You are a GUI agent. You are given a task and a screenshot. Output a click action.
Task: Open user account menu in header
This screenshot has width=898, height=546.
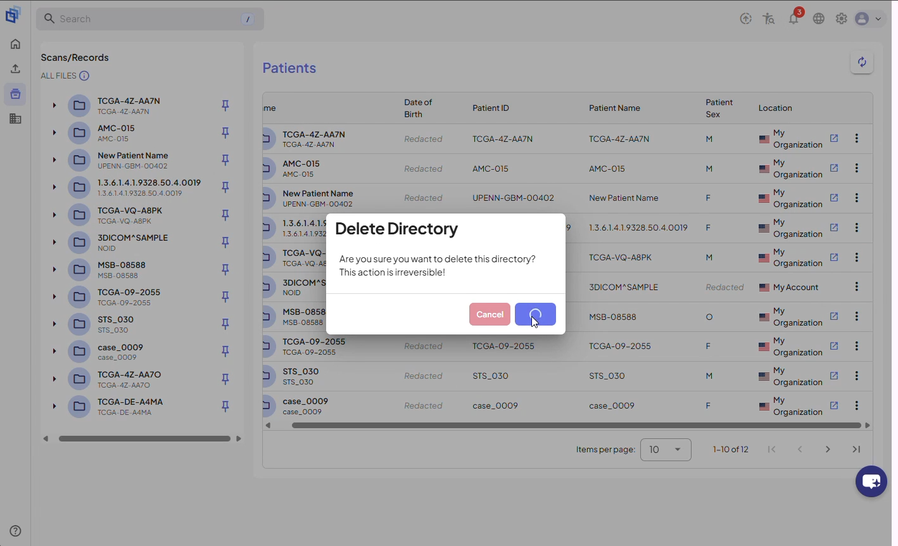[x=868, y=19]
